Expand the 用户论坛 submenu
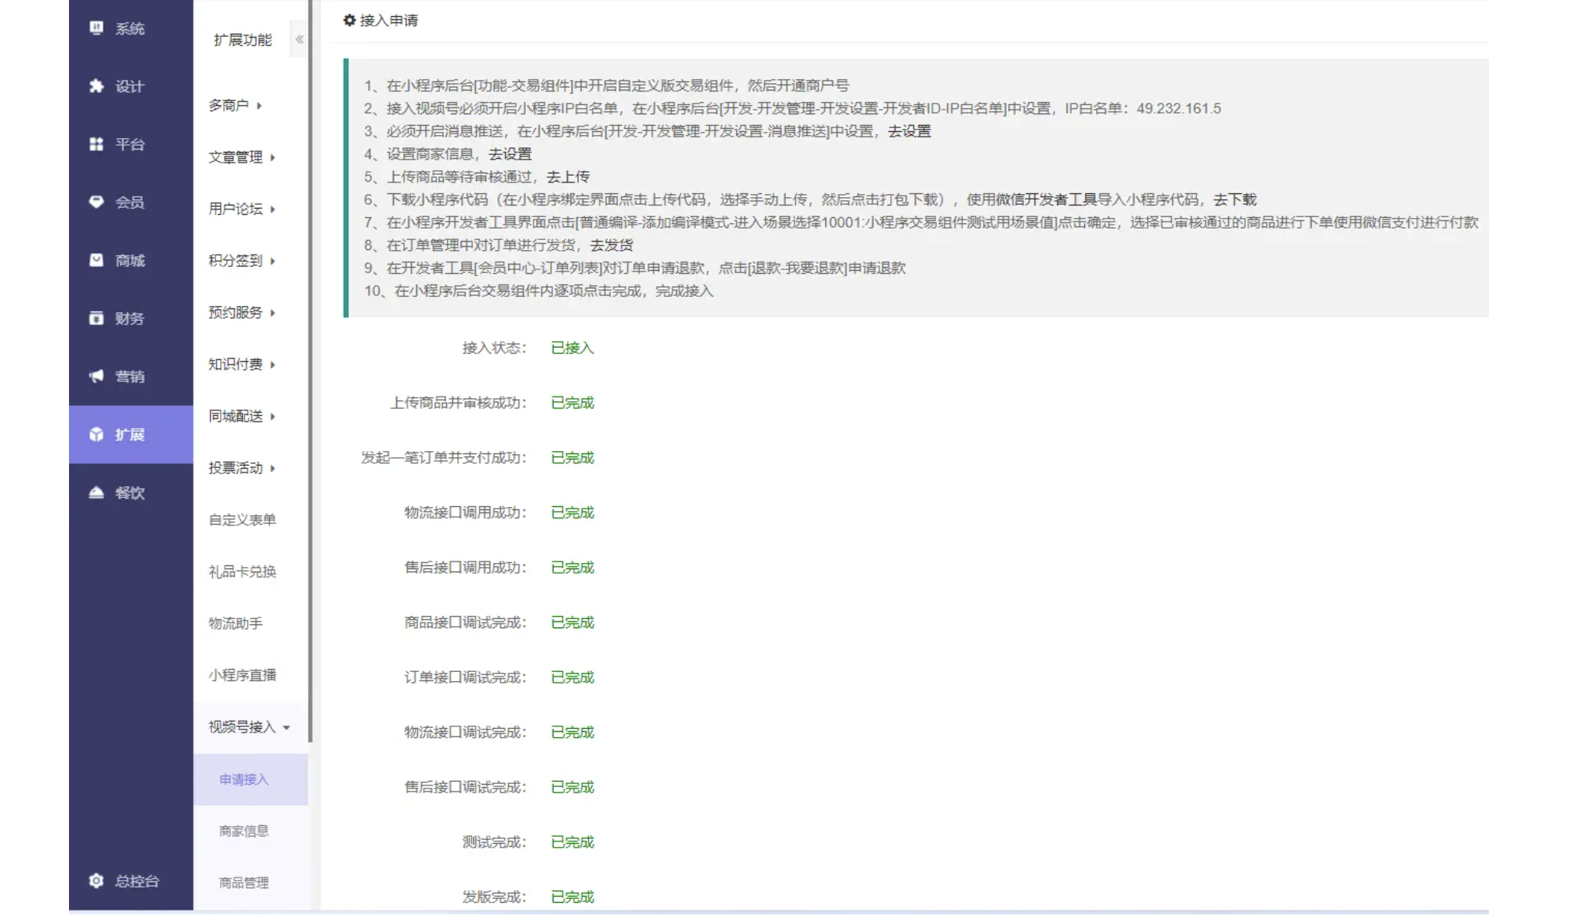 point(242,209)
